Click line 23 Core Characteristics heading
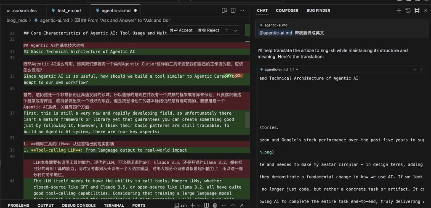The height and width of the screenshot is (208, 431). [x=95, y=33]
